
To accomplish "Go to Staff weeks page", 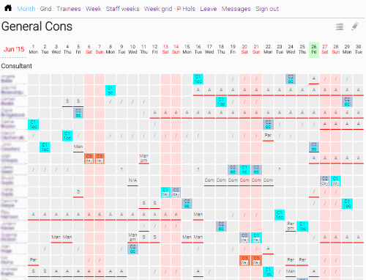I will tap(122, 9).
